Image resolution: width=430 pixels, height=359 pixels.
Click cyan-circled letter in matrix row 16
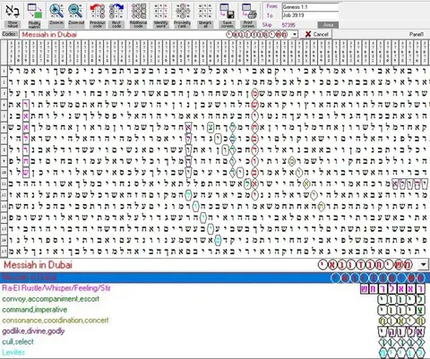(218, 240)
